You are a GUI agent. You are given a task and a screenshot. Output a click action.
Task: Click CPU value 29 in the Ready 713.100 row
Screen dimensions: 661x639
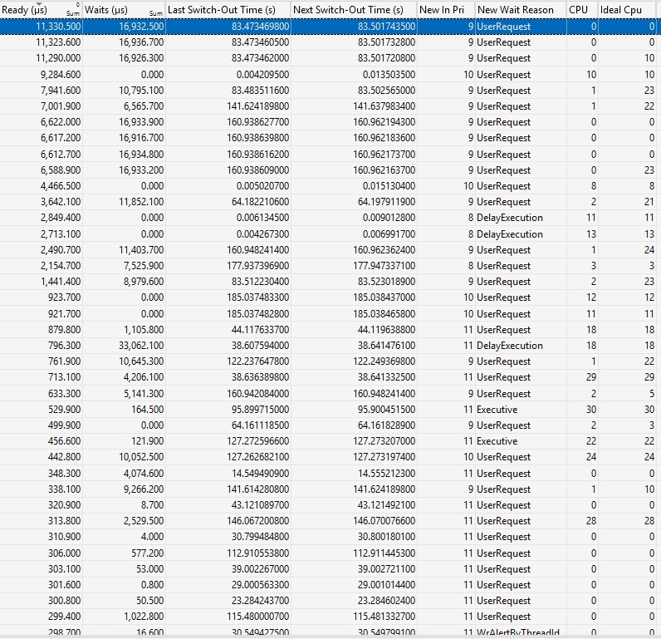pyautogui.click(x=591, y=377)
